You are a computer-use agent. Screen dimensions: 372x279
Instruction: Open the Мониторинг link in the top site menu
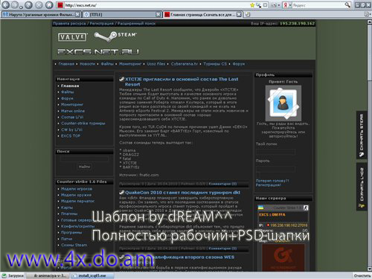coord(130,64)
